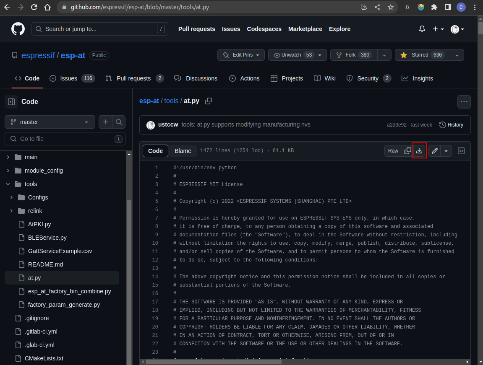The image size is (483, 365).
Task: Open notifications via the bell icon
Action: pos(422,29)
